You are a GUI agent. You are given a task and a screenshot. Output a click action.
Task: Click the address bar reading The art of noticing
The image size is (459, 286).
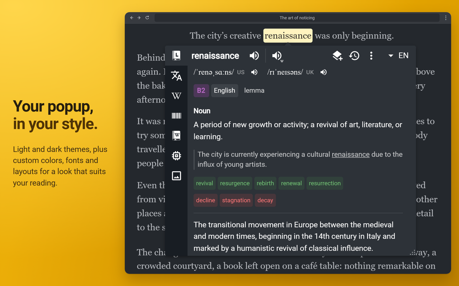(x=297, y=18)
